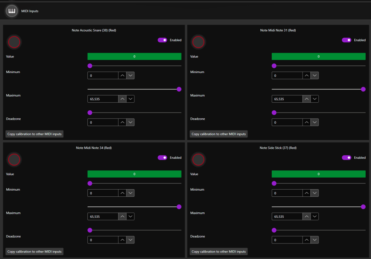371x259 pixels.
Task: Click the Acoustic Snare Maximum slider handle
Action: (179, 89)
